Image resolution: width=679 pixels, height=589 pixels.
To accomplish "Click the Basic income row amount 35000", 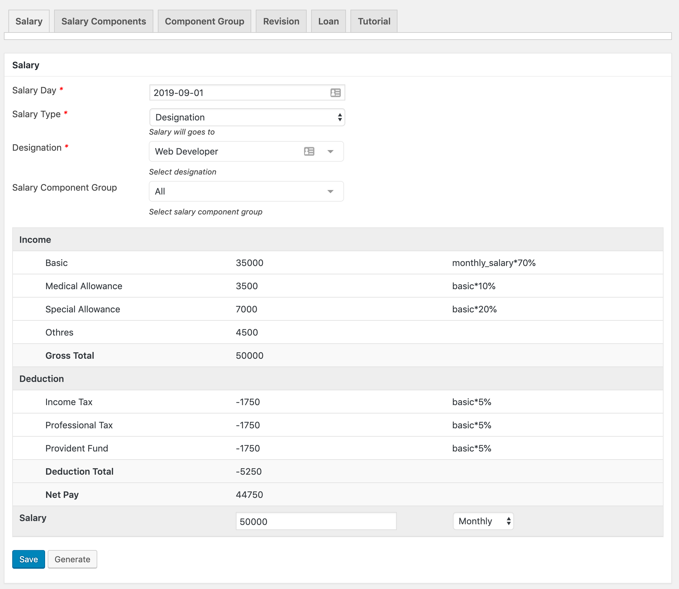I will pyautogui.click(x=249, y=263).
